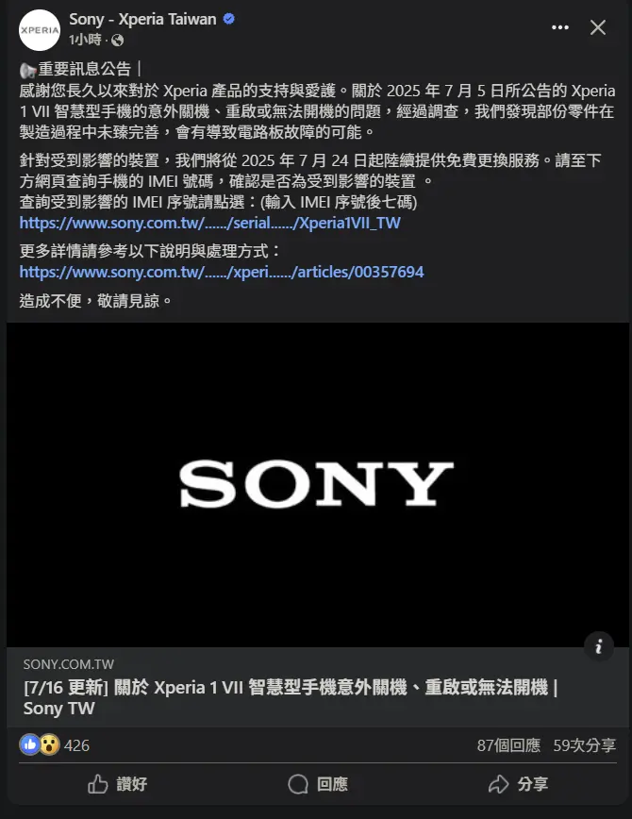Screen dimensions: 632x819
Task: Click the 1小時 post timestamp
Action: point(85,40)
